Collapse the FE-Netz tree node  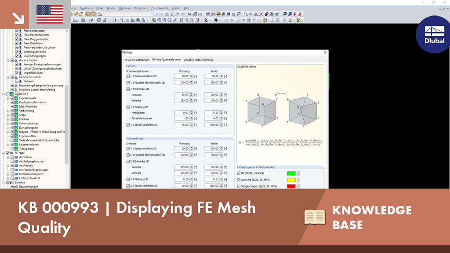4,153
